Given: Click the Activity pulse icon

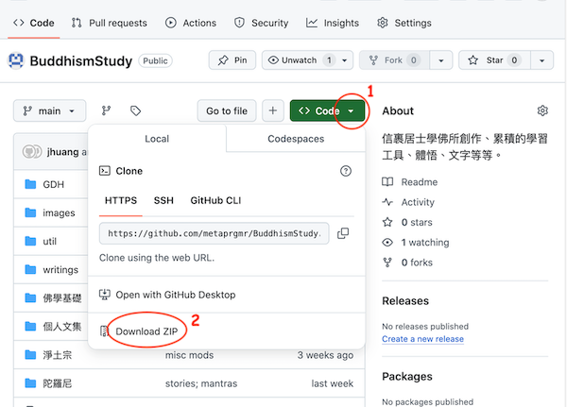Looking at the screenshot, I should point(387,202).
